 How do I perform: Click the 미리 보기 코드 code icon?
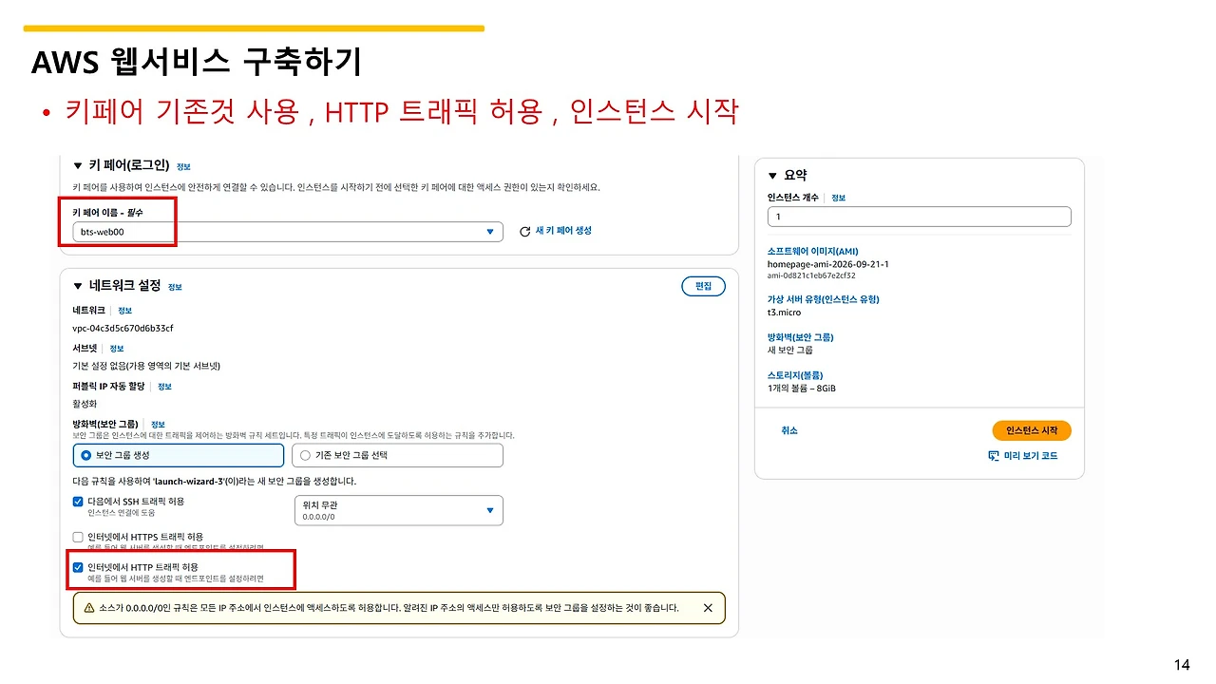[994, 456]
